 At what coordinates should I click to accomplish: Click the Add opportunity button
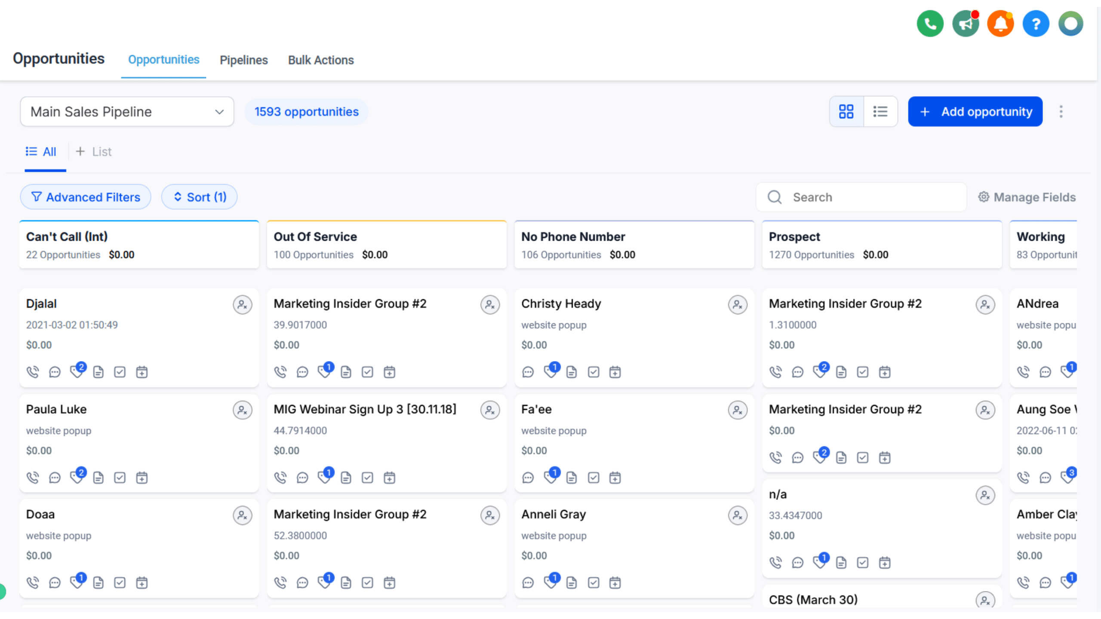pos(975,112)
